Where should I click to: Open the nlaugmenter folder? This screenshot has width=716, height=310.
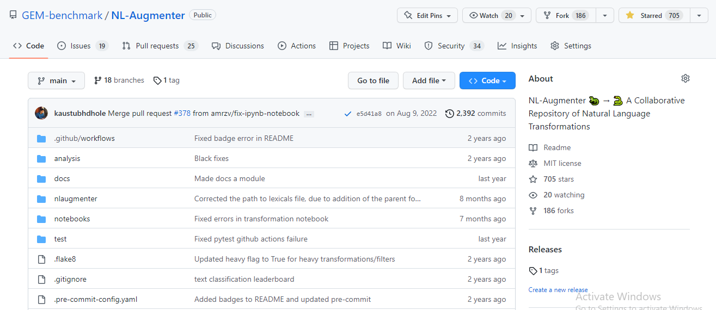tap(76, 199)
